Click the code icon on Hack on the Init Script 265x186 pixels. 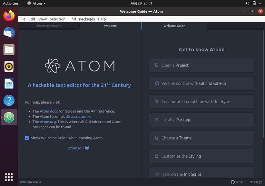click(x=157, y=174)
